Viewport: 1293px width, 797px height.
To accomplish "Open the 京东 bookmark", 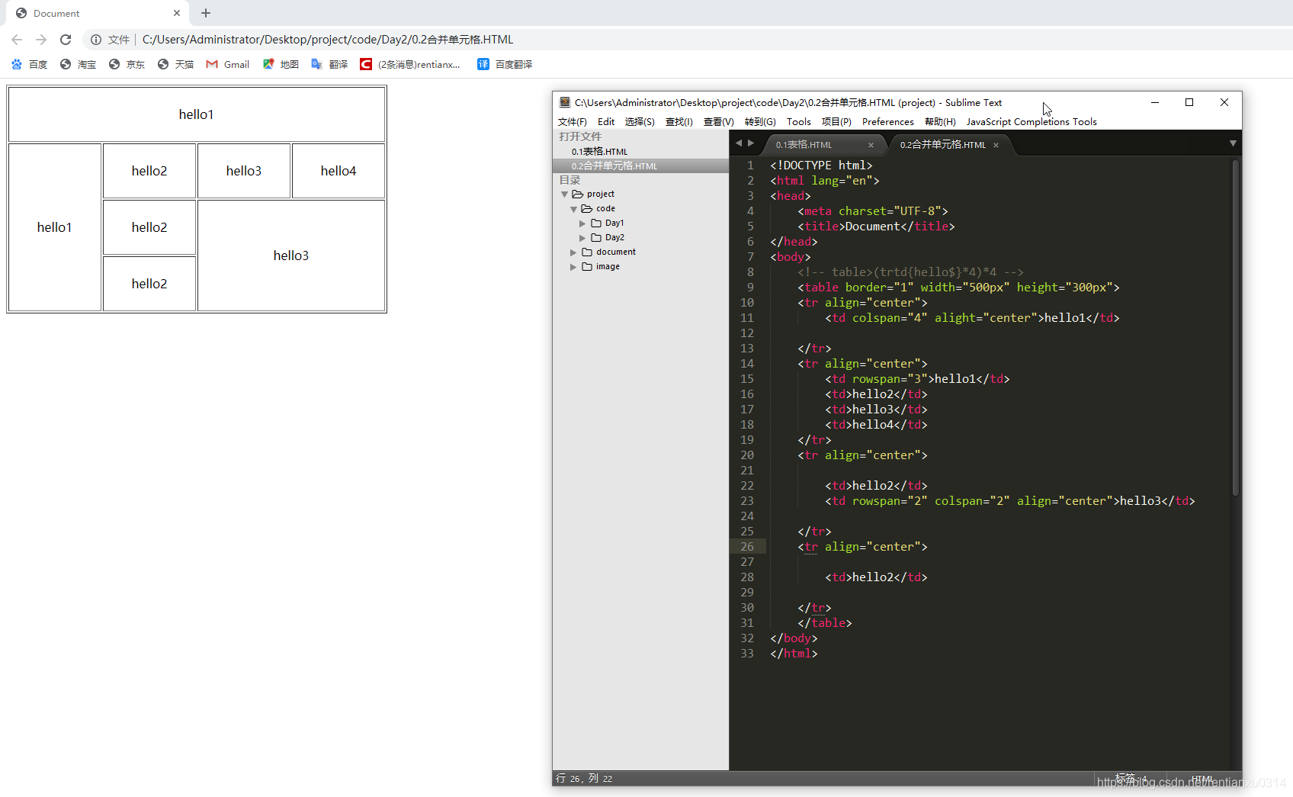I will 127,64.
